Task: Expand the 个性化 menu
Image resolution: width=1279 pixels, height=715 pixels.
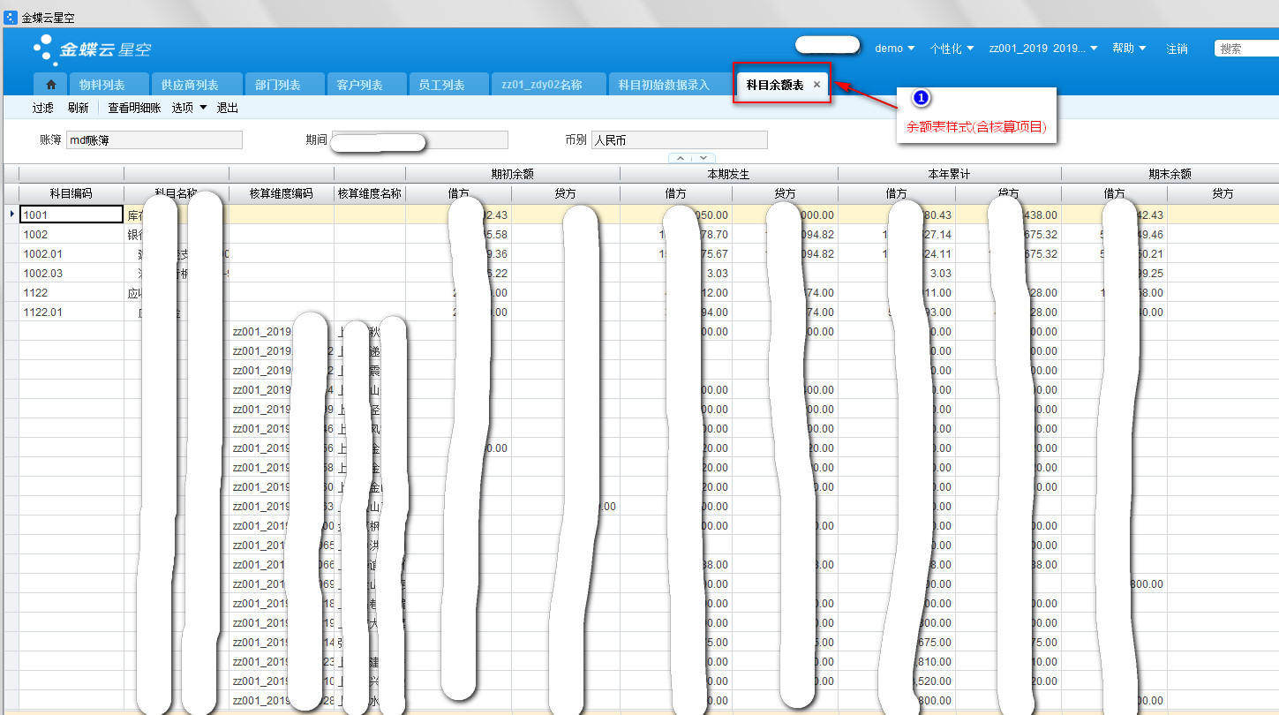Action: [x=951, y=49]
